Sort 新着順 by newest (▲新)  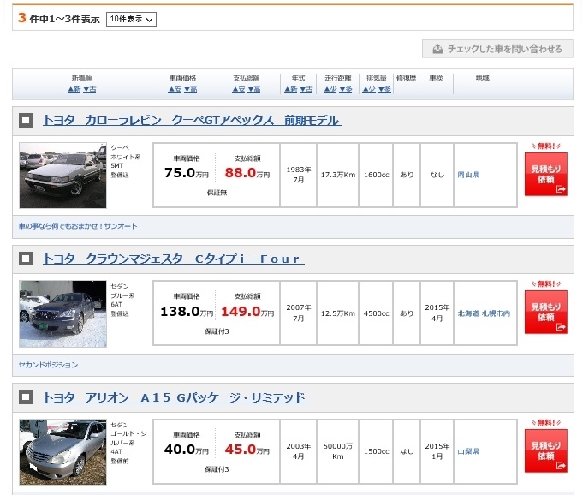(74, 89)
